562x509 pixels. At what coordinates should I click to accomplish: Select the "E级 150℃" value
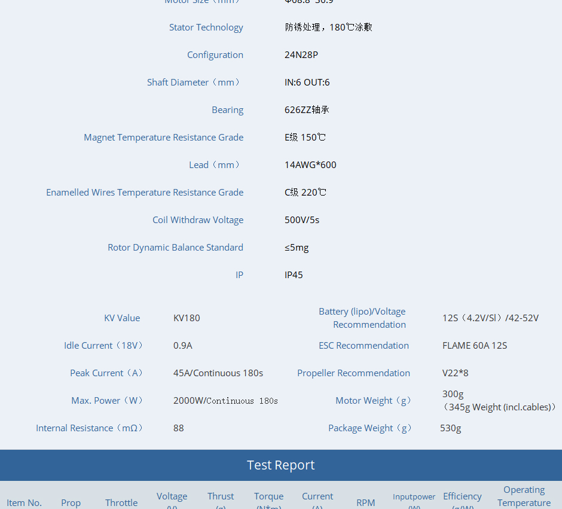305,138
